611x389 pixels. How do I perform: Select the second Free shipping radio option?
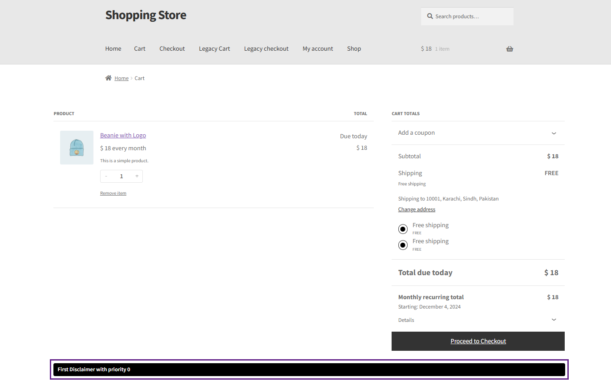click(403, 245)
